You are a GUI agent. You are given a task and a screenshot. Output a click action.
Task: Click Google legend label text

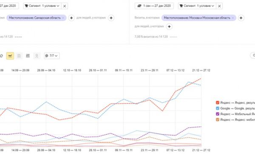(238, 108)
